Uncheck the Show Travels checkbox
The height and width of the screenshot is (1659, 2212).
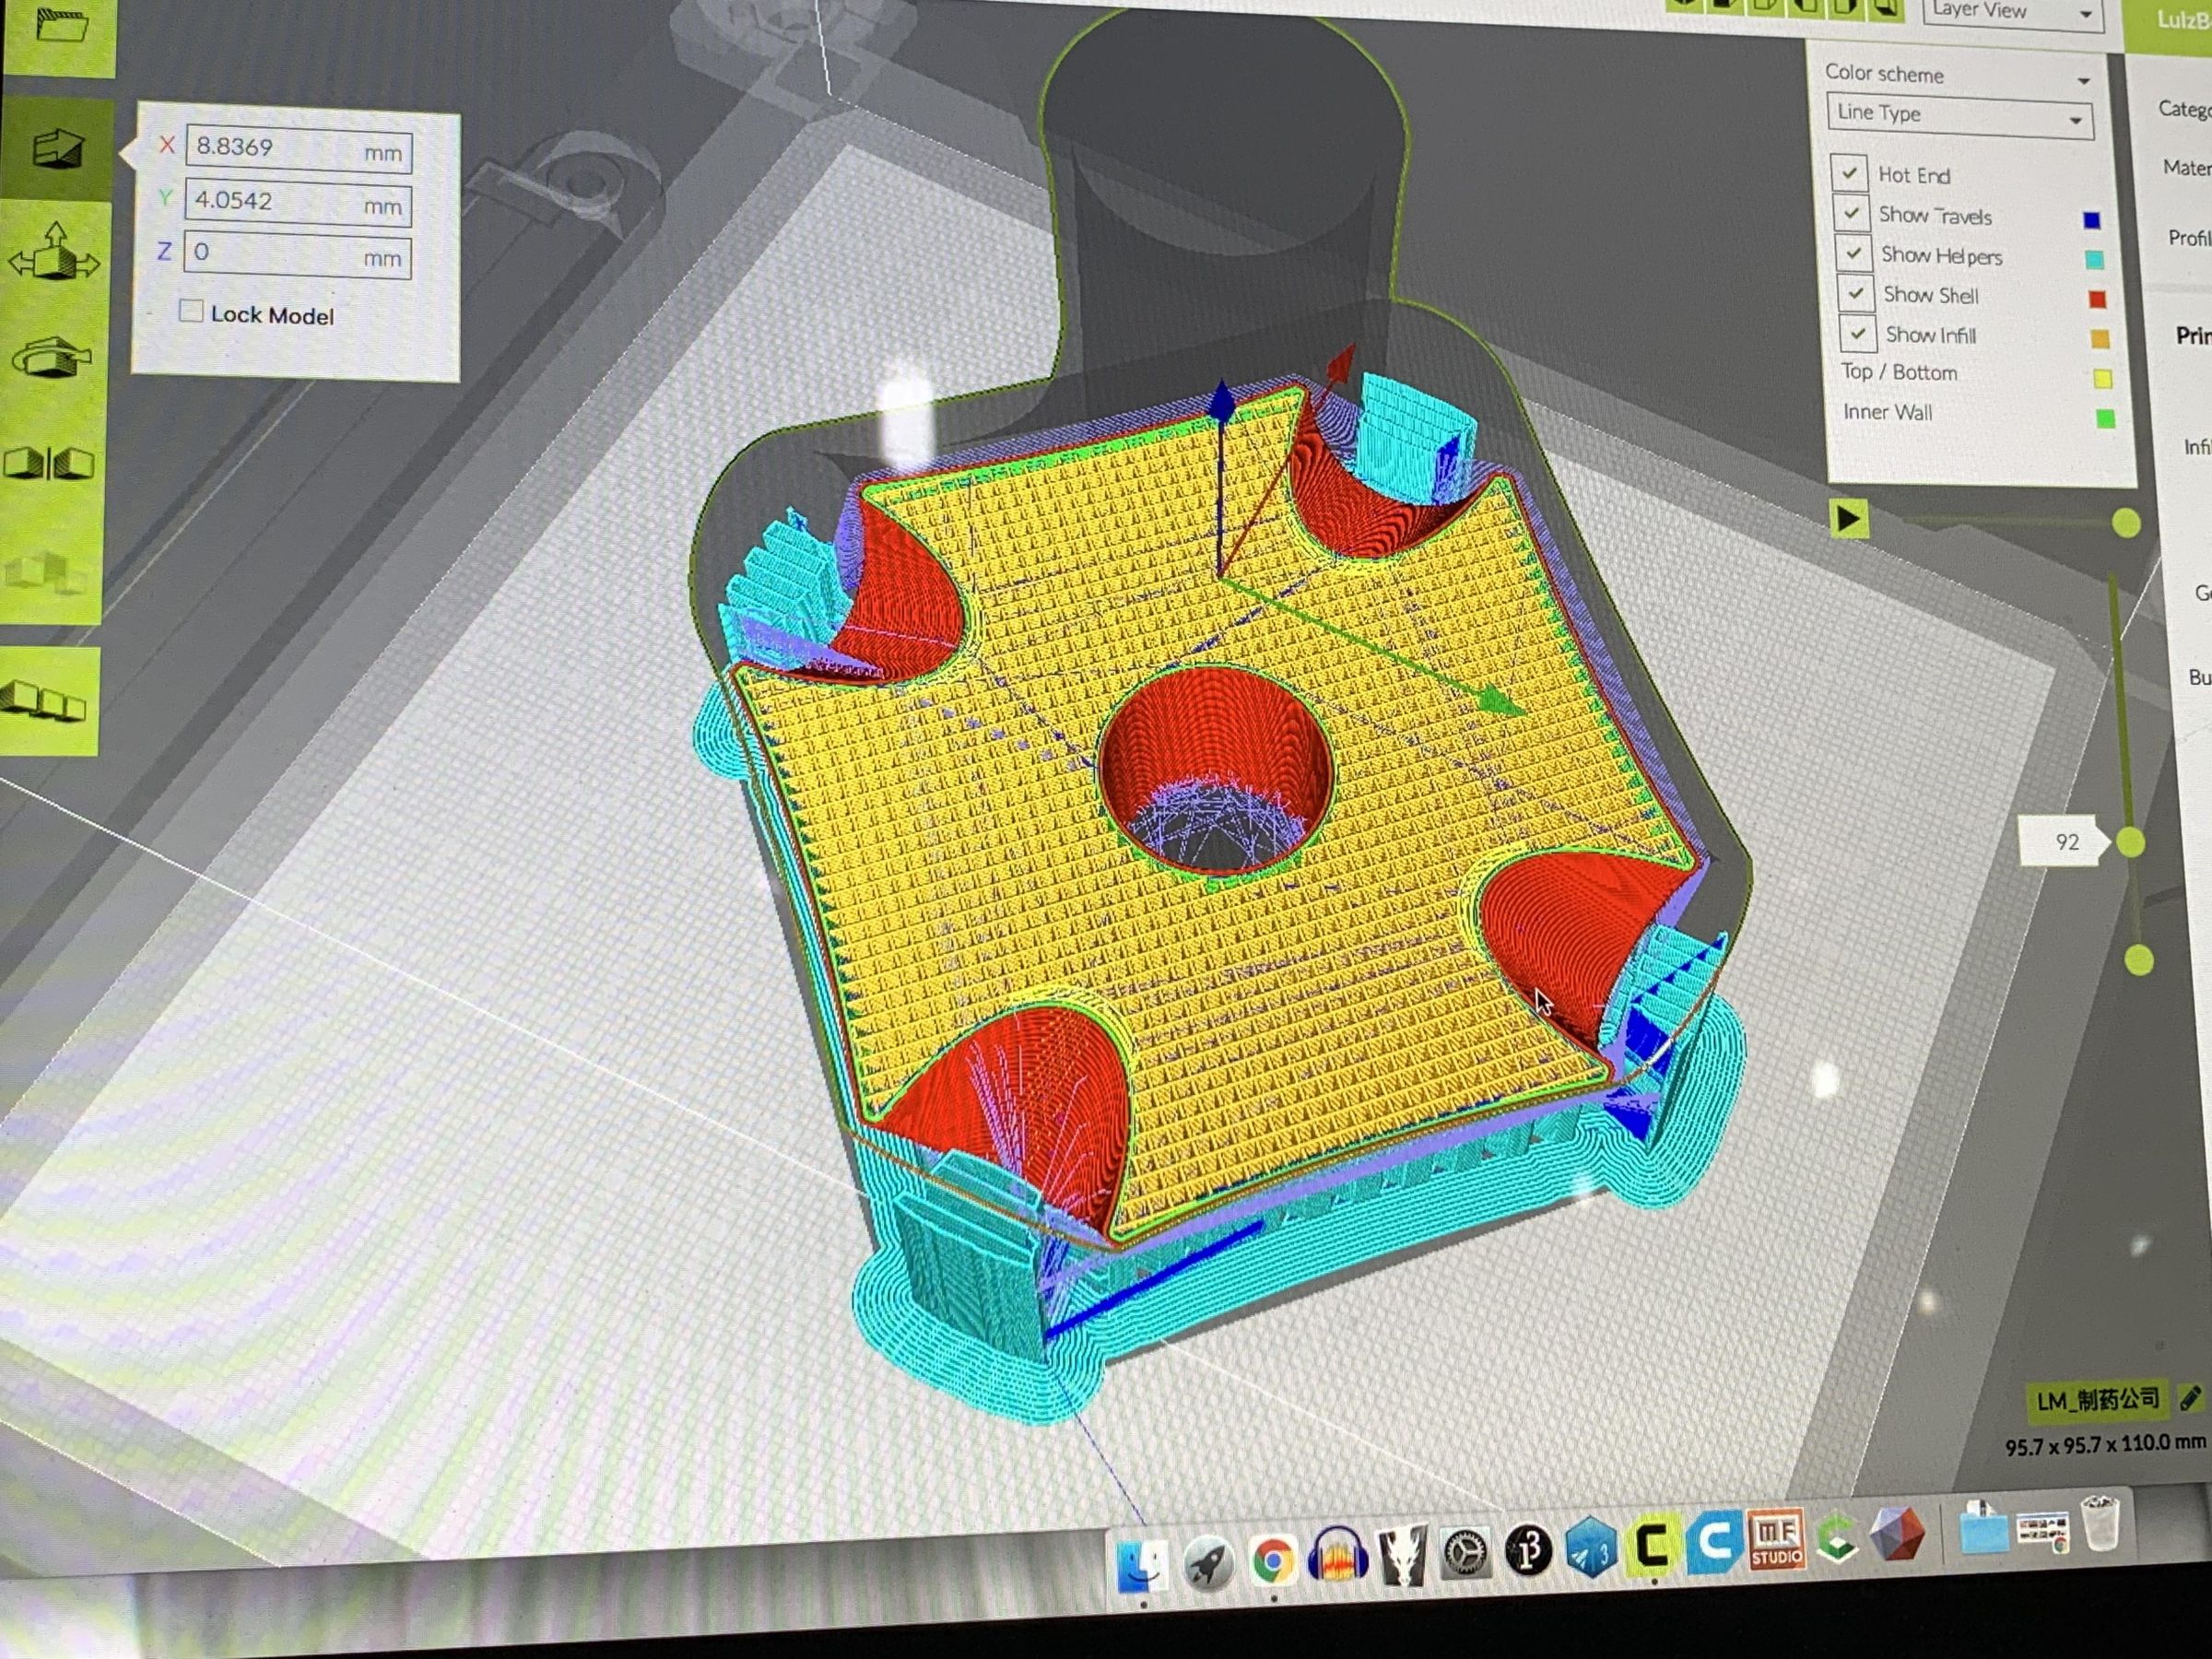(1853, 214)
